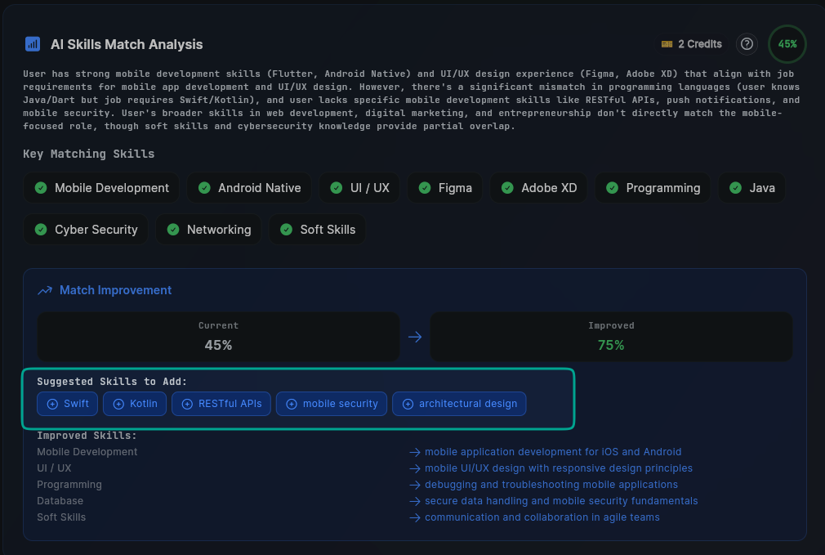Click the green check icon on Mobile Development

[40, 187]
